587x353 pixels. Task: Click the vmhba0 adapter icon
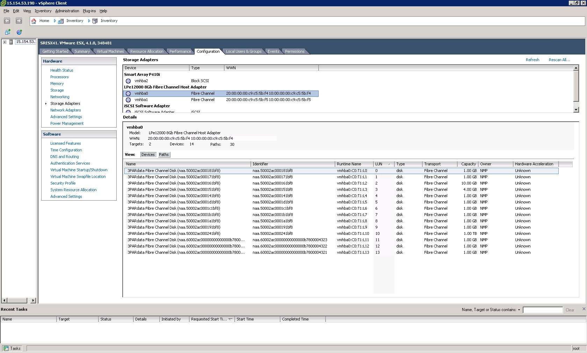tap(128, 93)
